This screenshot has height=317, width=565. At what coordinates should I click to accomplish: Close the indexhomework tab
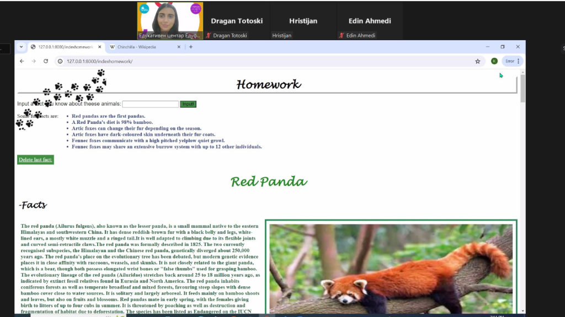point(100,47)
